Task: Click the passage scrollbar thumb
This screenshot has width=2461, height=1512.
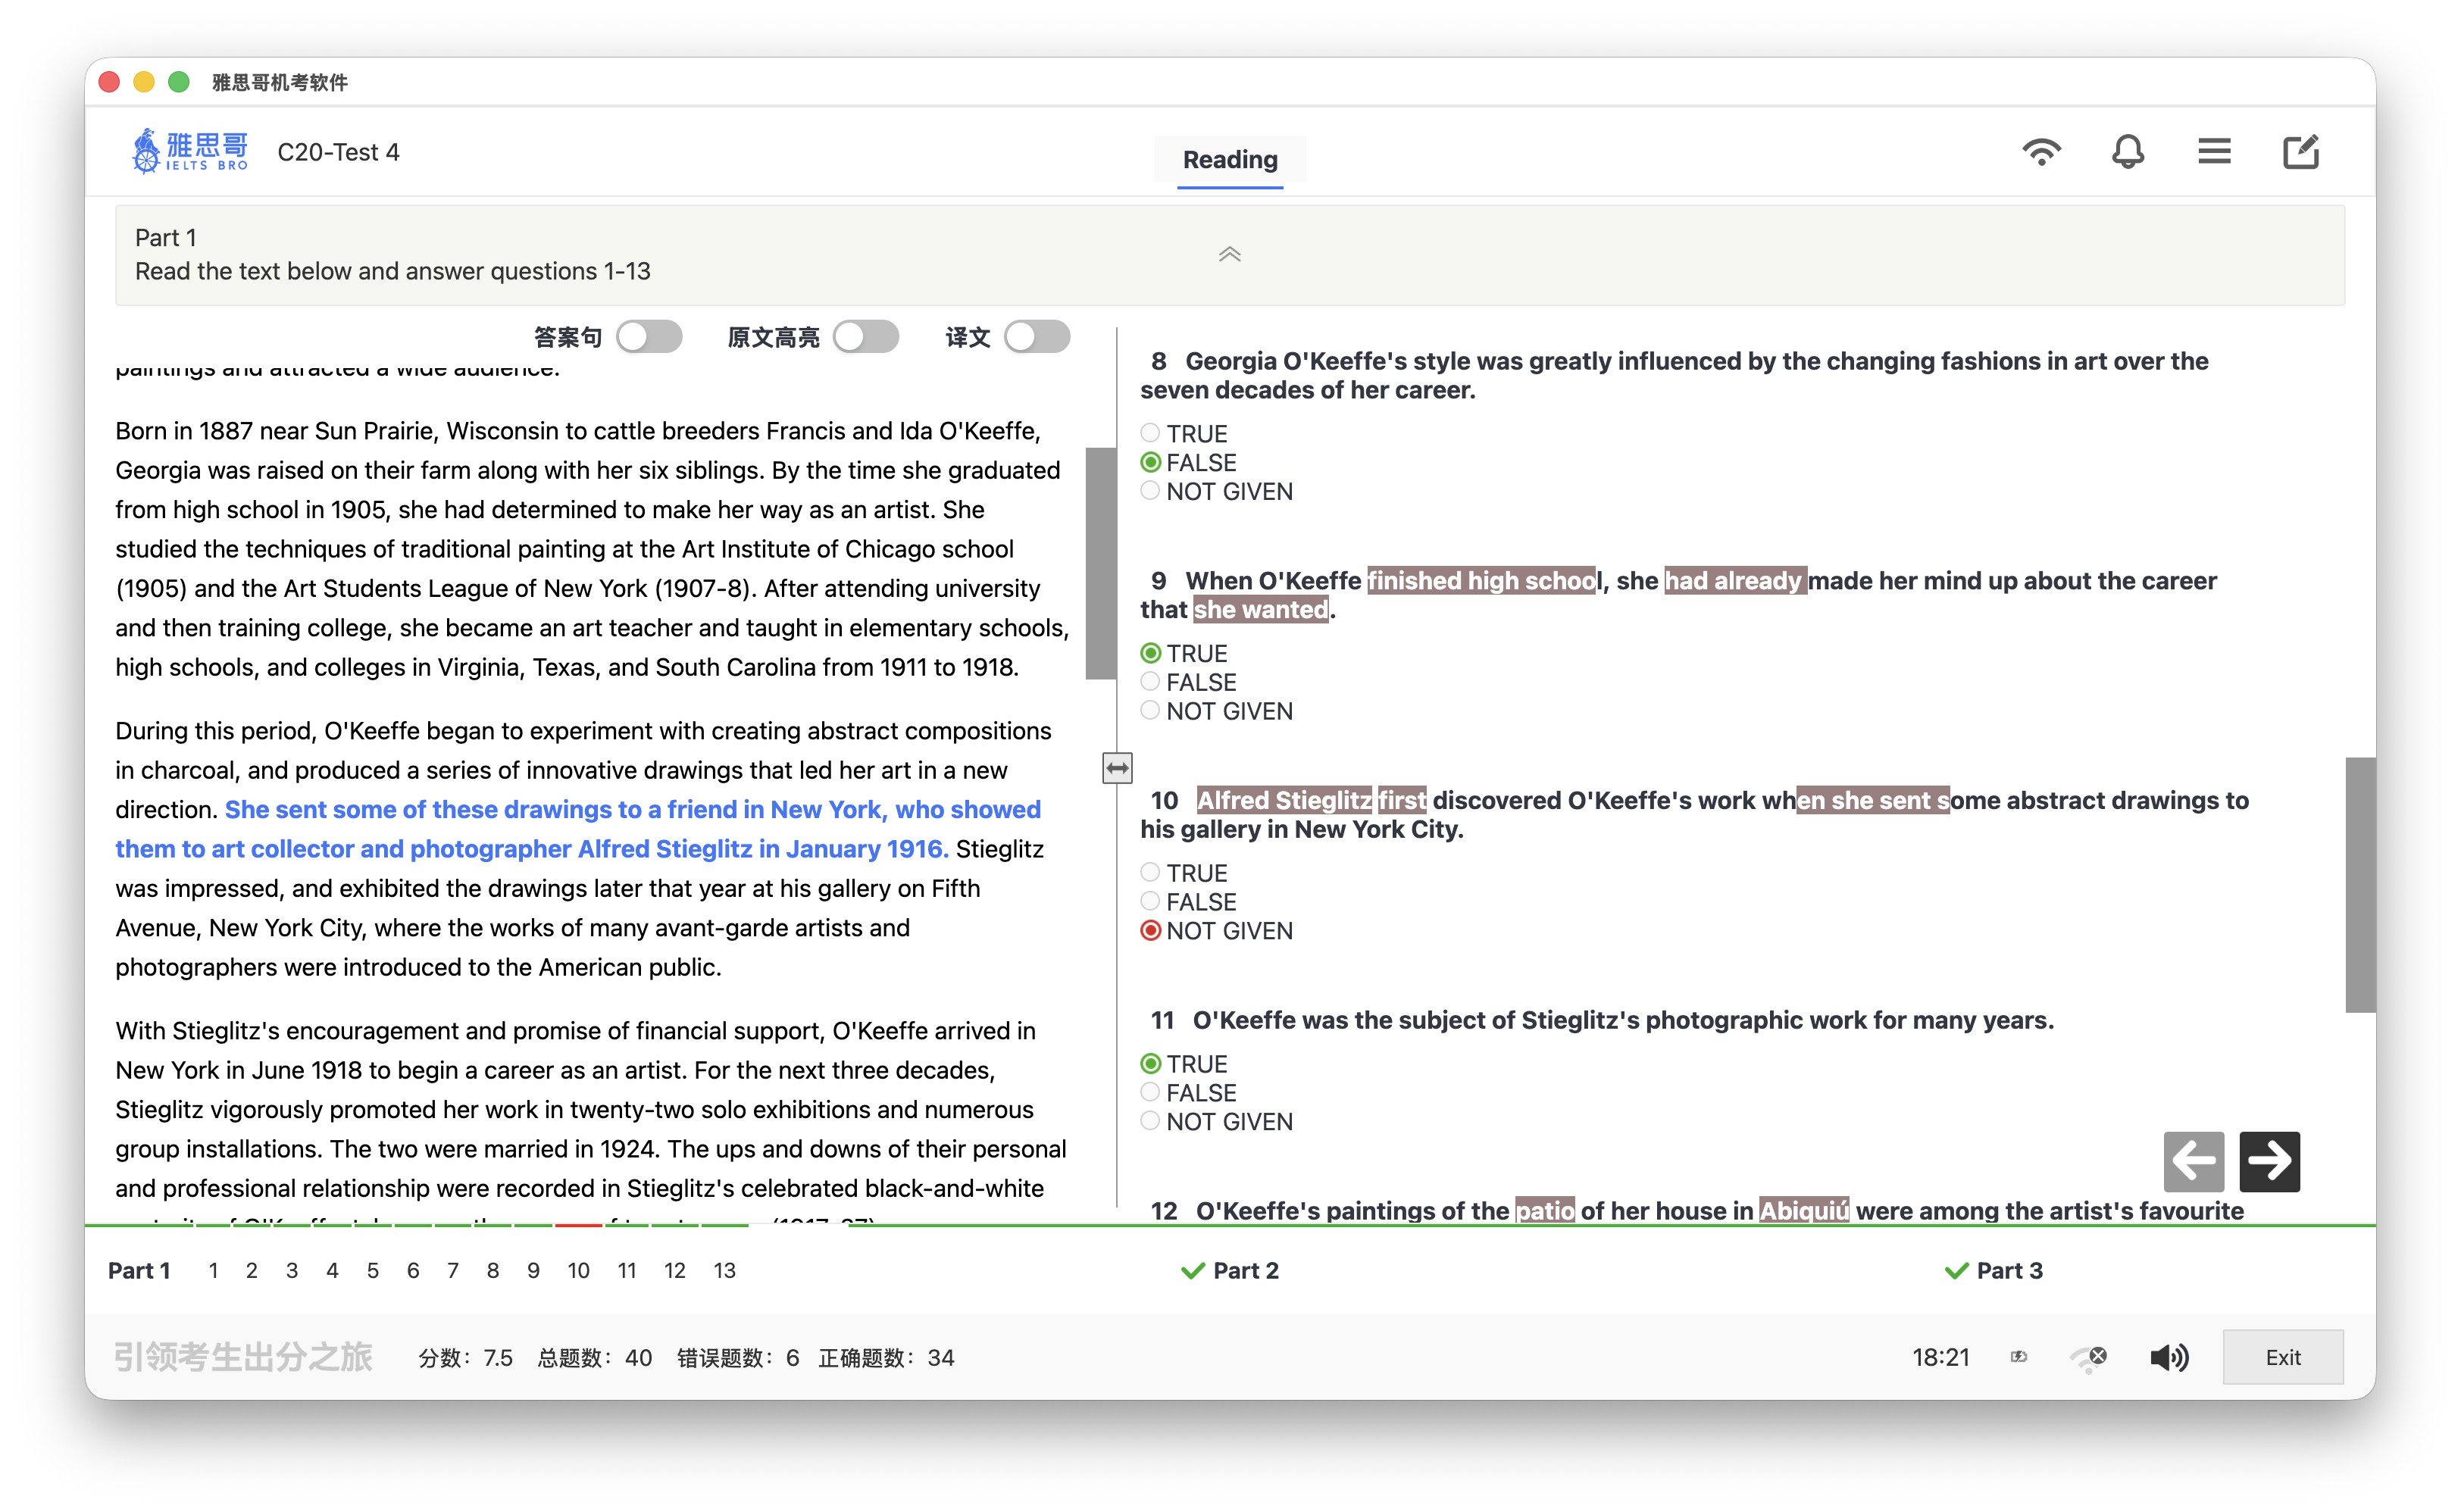Action: (1100, 563)
